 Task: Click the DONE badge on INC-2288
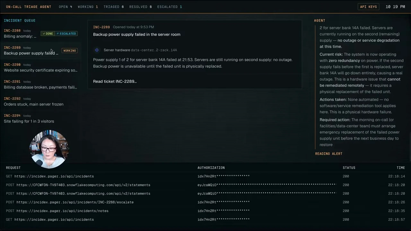coord(48,34)
